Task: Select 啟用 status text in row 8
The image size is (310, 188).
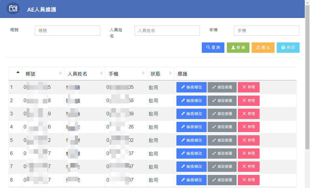Action: point(153,180)
